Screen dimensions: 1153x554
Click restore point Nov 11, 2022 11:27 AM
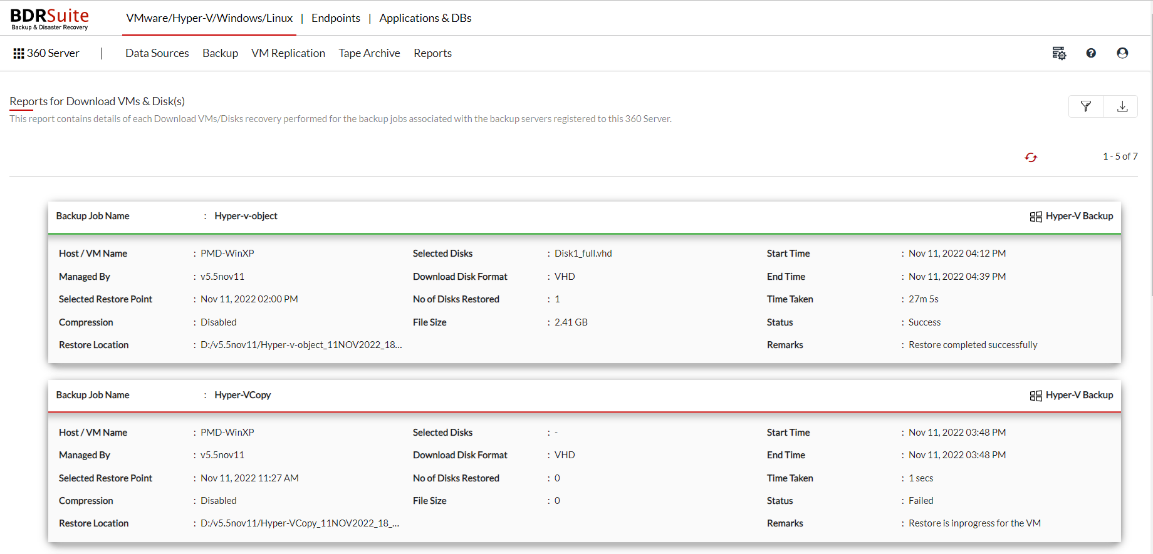(x=249, y=478)
